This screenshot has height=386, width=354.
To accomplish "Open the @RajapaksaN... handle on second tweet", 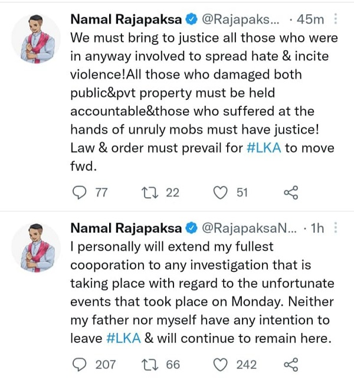I will [250, 228].
